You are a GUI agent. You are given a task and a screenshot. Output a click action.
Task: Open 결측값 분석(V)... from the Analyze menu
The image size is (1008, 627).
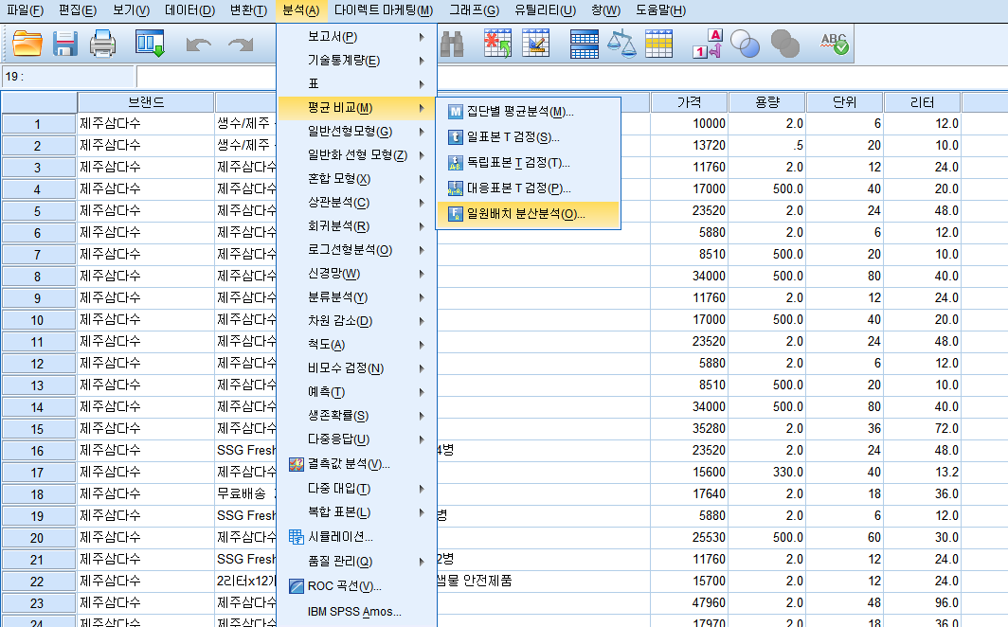click(x=357, y=464)
